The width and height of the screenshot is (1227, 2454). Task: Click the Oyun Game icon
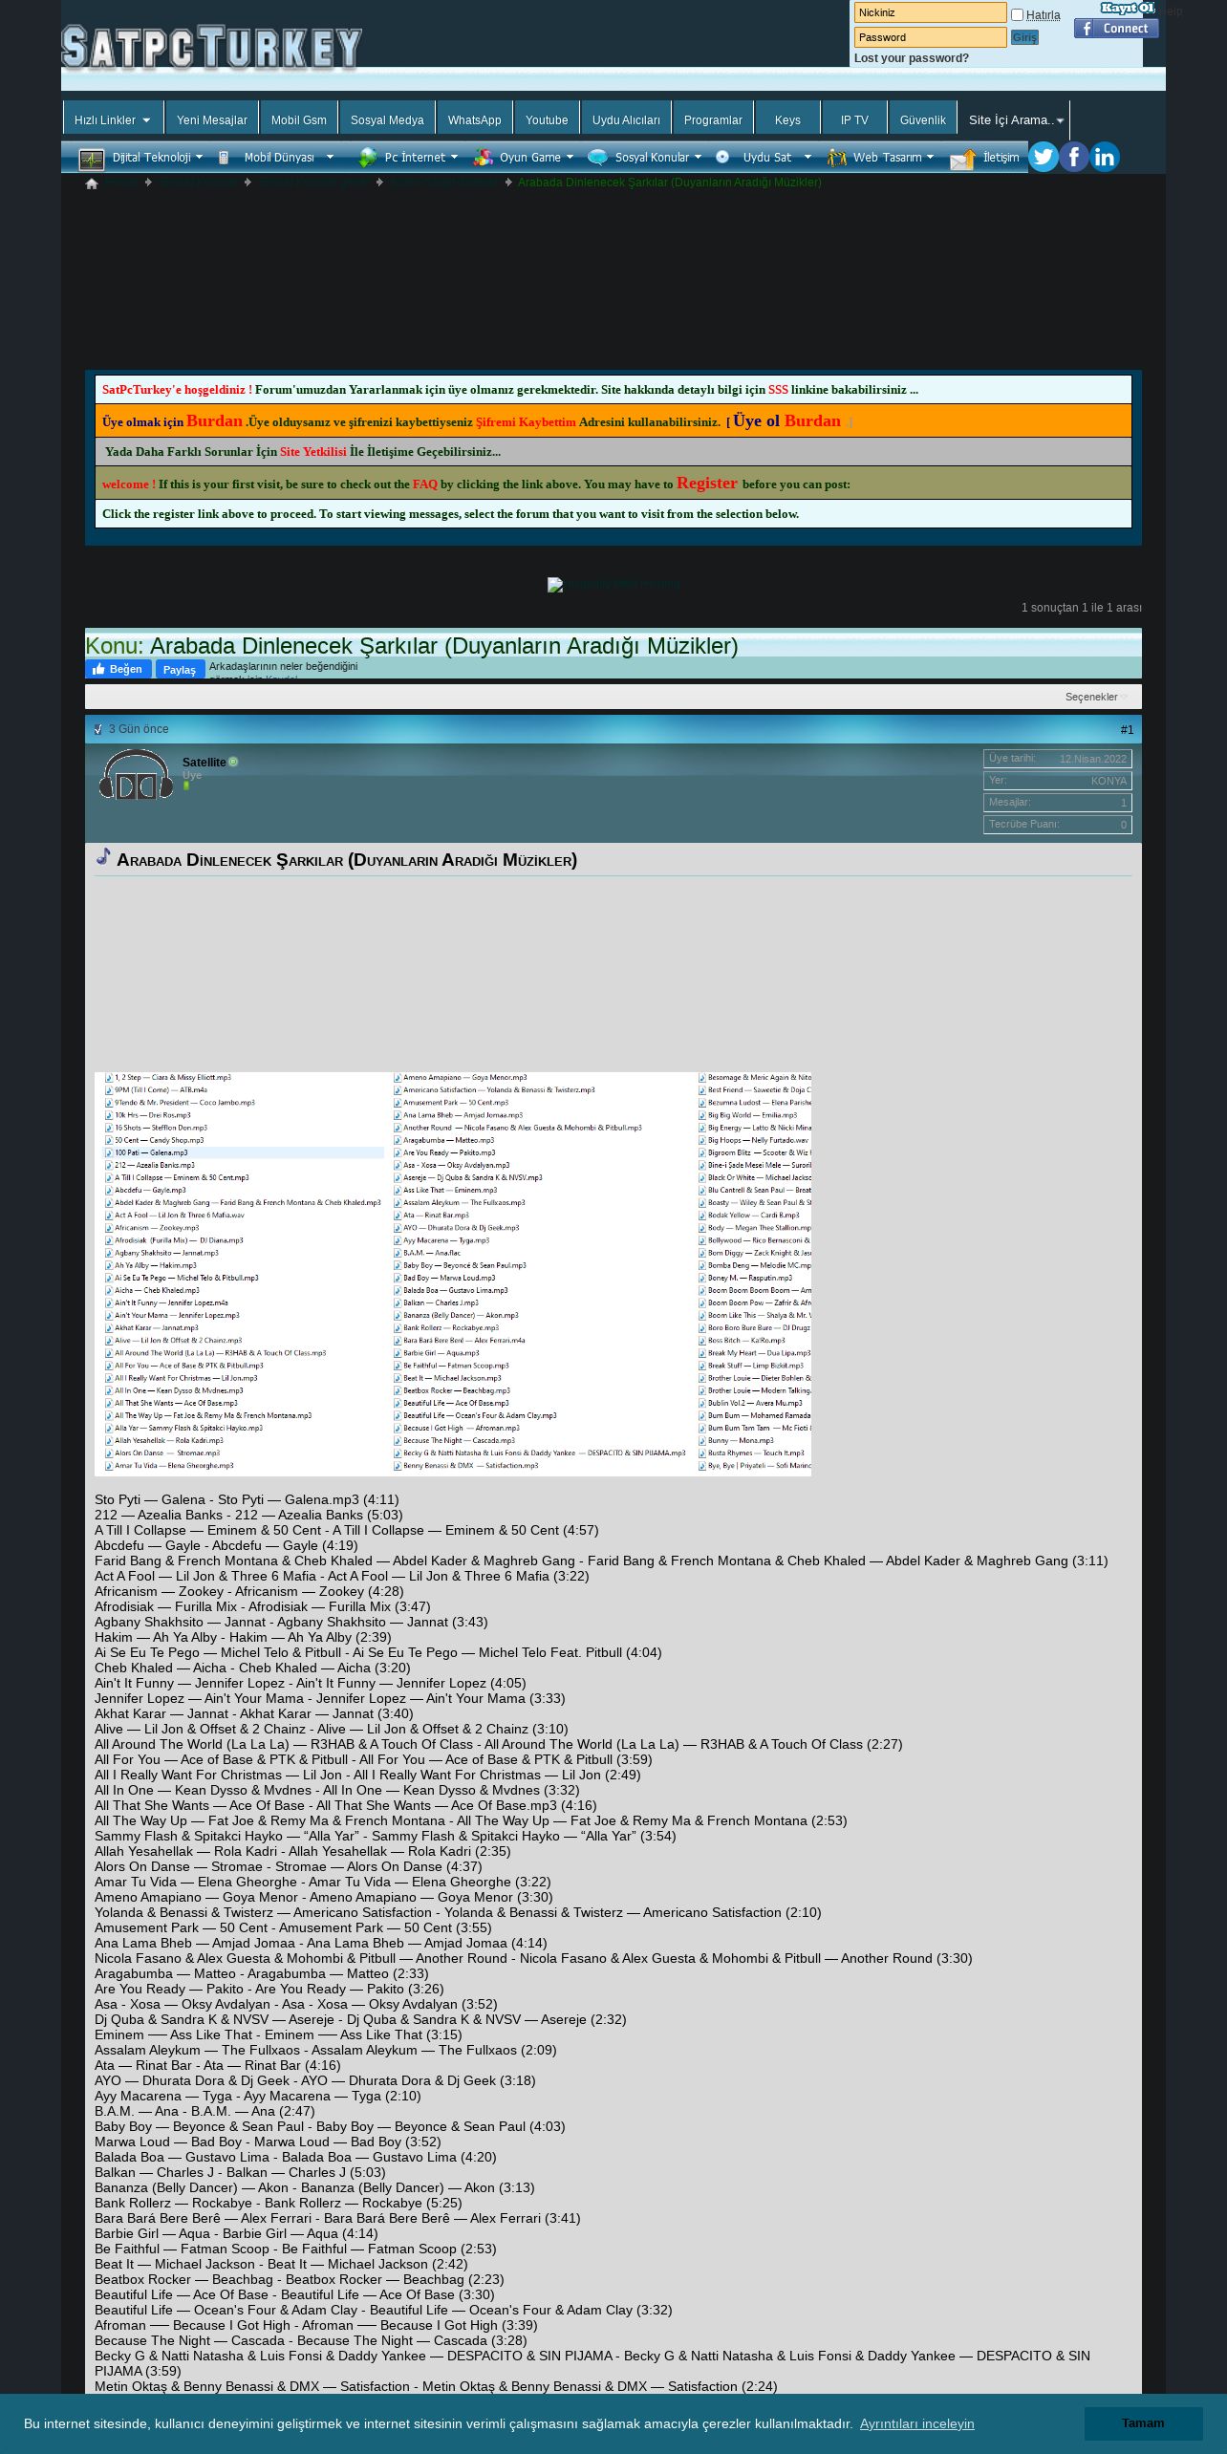click(x=484, y=158)
